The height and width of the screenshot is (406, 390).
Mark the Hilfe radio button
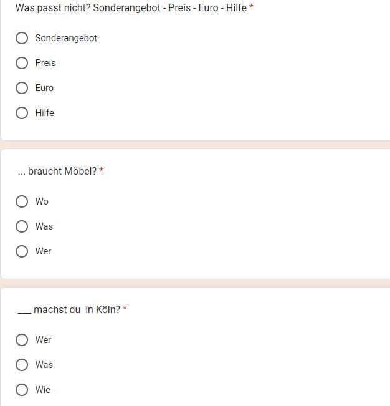22,113
